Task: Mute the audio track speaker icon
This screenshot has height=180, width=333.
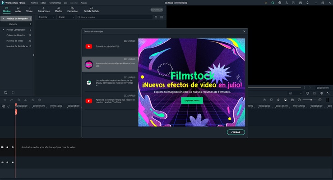Action: [x=13, y=162]
